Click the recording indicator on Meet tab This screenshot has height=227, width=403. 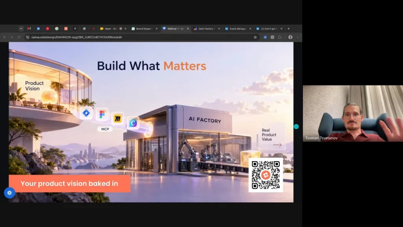pyautogui.click(x=120, y=28)
